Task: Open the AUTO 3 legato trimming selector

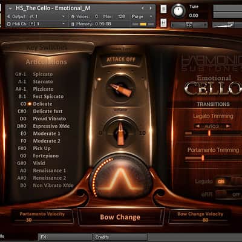Action: (x=212, y=126)
